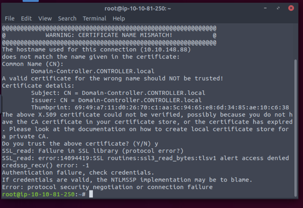Click the trust certificate Y/N prompt line
This screenshot has width=303, height=208.
[80, 144]
